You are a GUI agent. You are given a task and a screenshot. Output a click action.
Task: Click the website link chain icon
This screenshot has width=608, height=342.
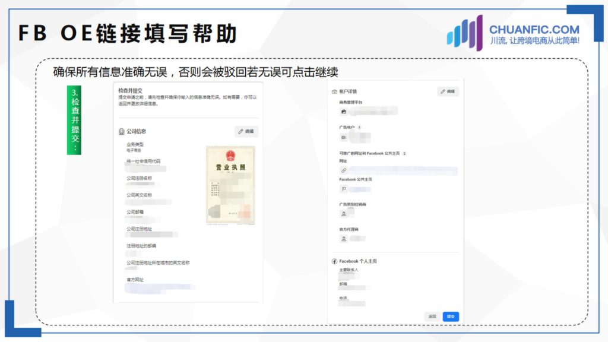[344, 170]
